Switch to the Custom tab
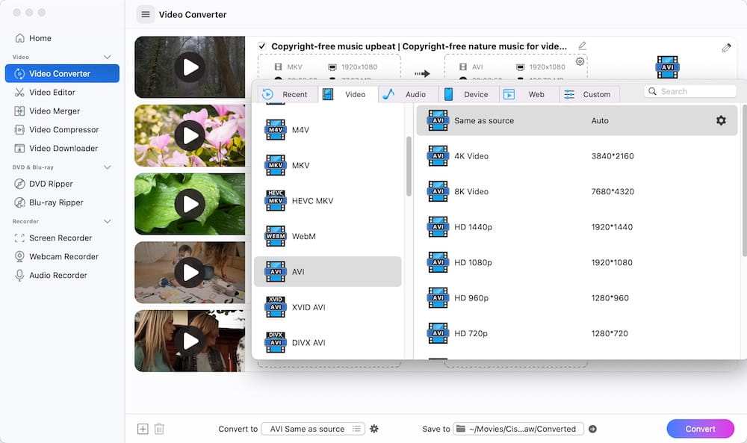747x443 pixels. coord(589,94)
